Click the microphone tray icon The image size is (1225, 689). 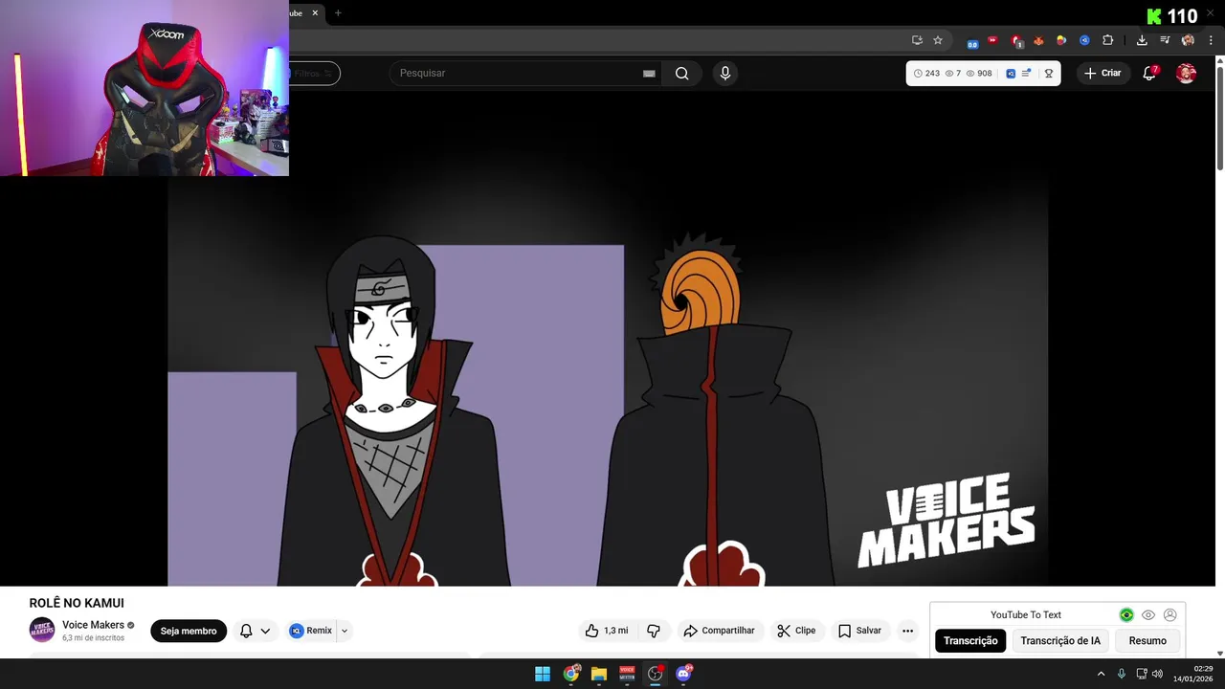(x=1122, y=674)
